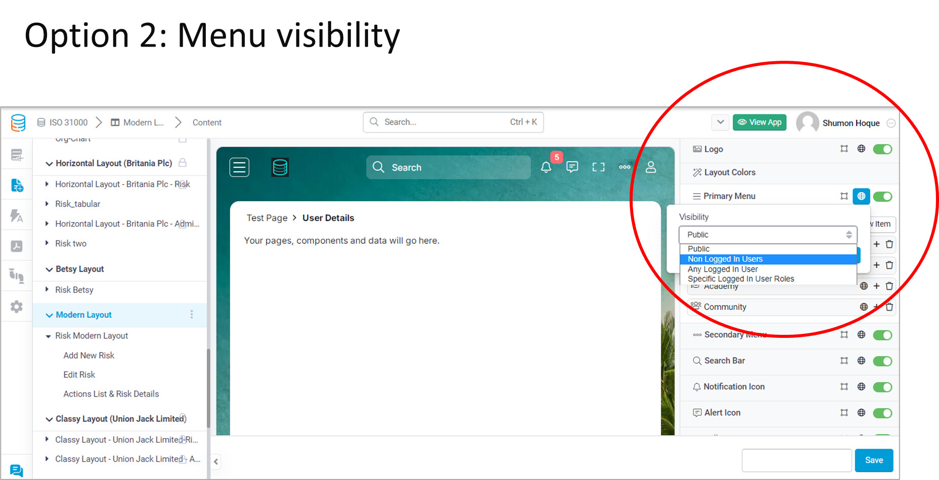
Task: Open the Visibility dropdown showing Public
Action: coord(768,235)
